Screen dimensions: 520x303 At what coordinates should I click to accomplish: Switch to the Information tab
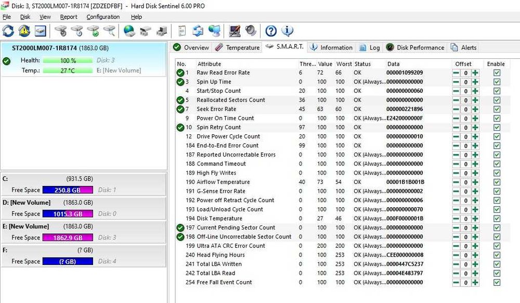[331, 47]
